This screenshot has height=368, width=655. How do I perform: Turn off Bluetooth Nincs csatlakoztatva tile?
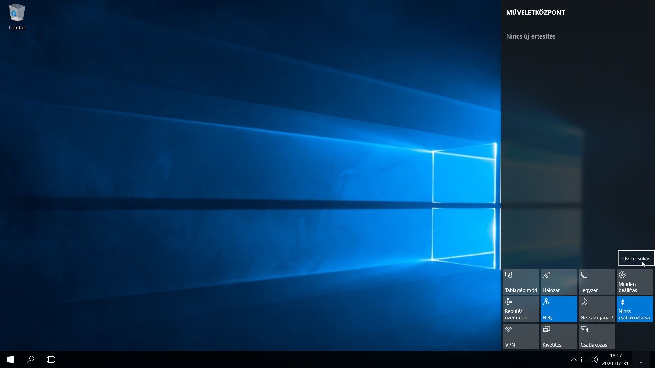[635, 309]
